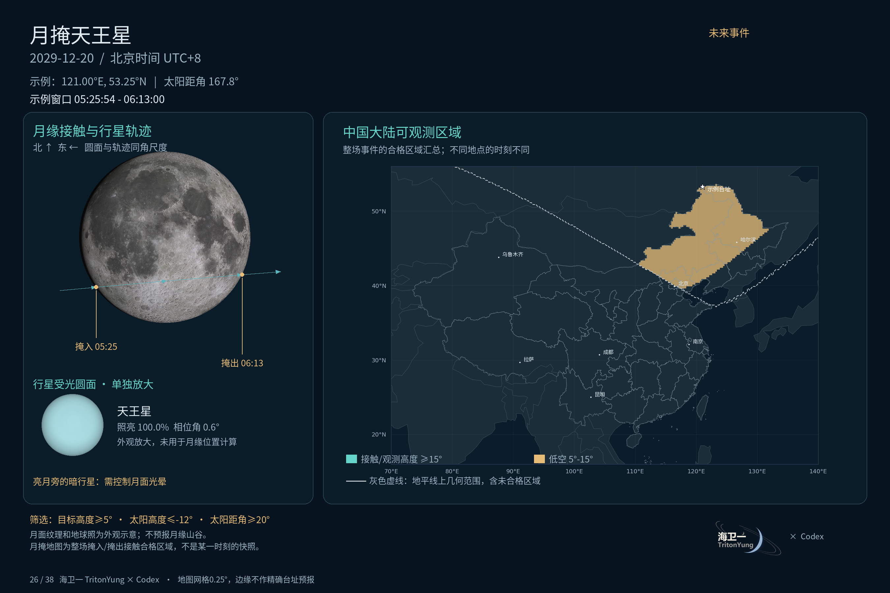Viewport: 890px width, 593px height.
Task: Click the heading 行星受光圆面 · 单独放大
Action: 93,384
